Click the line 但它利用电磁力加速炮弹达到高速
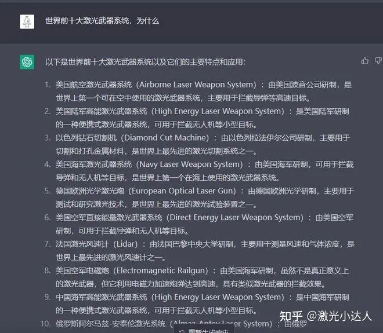This screenshot has height=333, width=383. pos(191,284)
